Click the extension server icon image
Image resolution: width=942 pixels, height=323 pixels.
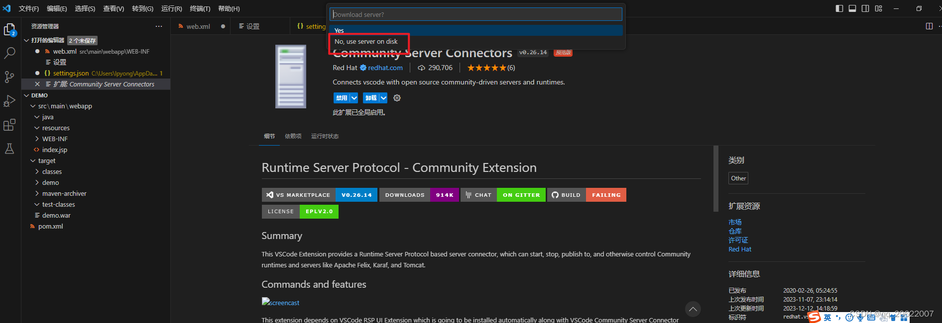[291, 77]
